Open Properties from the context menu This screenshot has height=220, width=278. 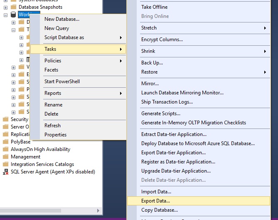tap(55, 135)
